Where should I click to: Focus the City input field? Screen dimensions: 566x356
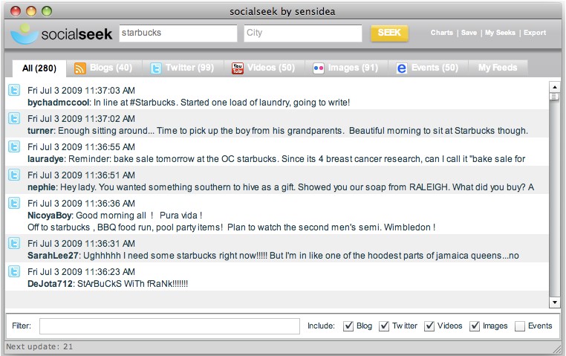[x=303, y=33]
